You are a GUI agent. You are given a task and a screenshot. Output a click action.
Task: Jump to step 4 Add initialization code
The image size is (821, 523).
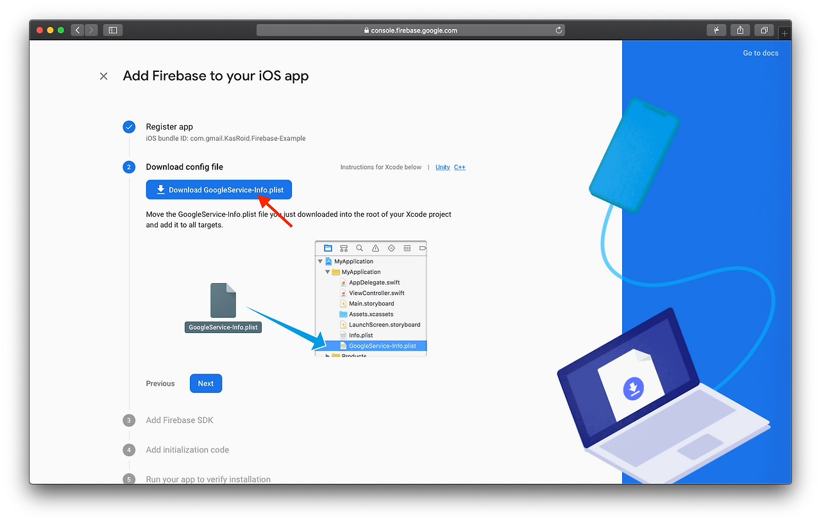(187, 450)
